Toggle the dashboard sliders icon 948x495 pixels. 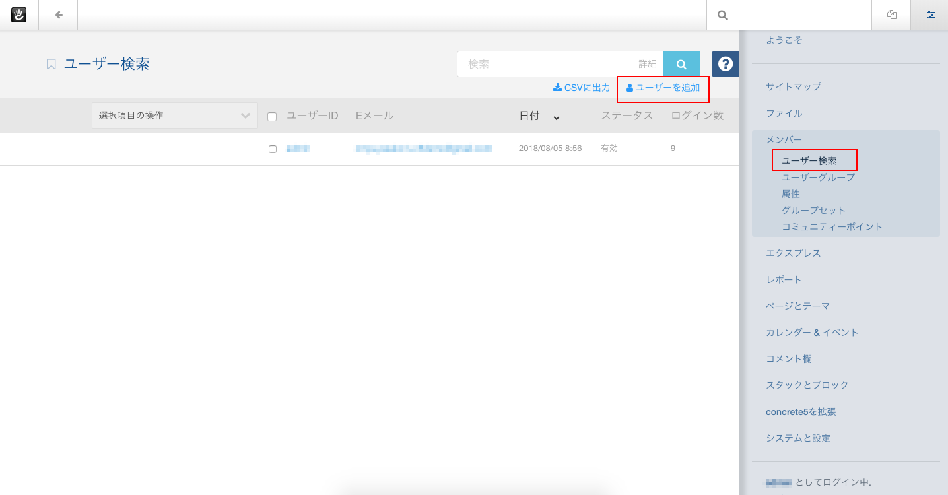(x=930, y=15)
